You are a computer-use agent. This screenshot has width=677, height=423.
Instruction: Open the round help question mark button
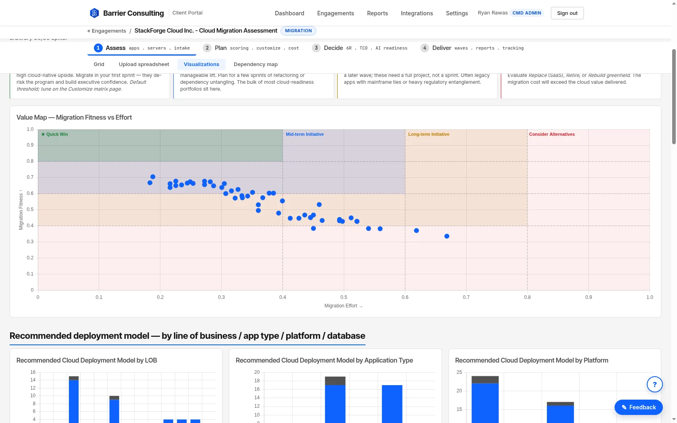click(654, 384)
